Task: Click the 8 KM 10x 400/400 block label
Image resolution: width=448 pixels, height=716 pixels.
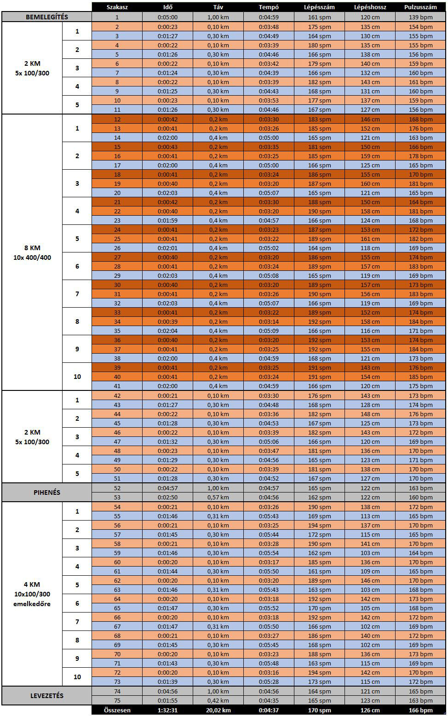Action: pyautogui.click(x=32, y=252)
